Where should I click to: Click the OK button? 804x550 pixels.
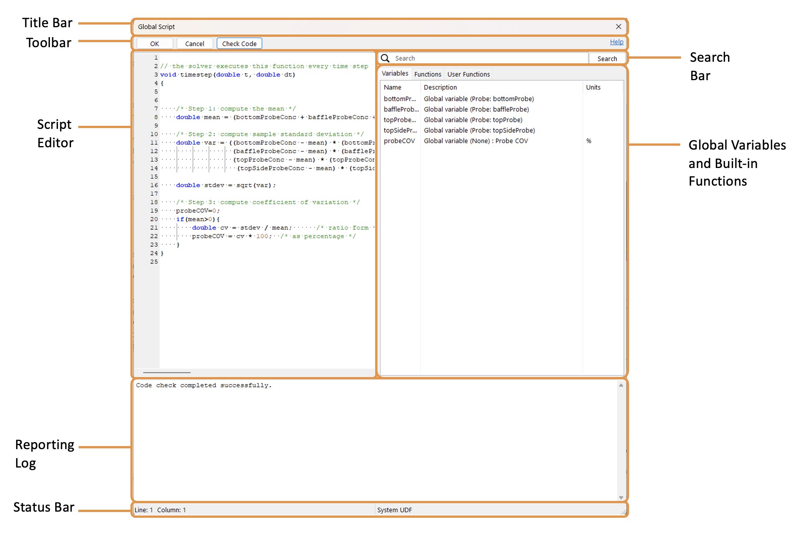click(155, 44)
